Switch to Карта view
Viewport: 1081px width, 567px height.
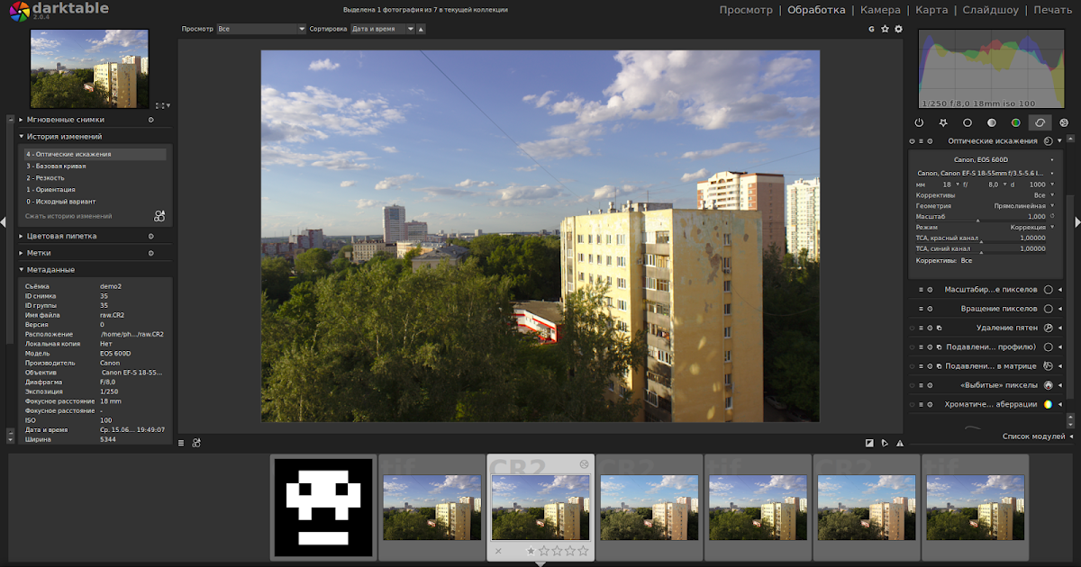931,10
